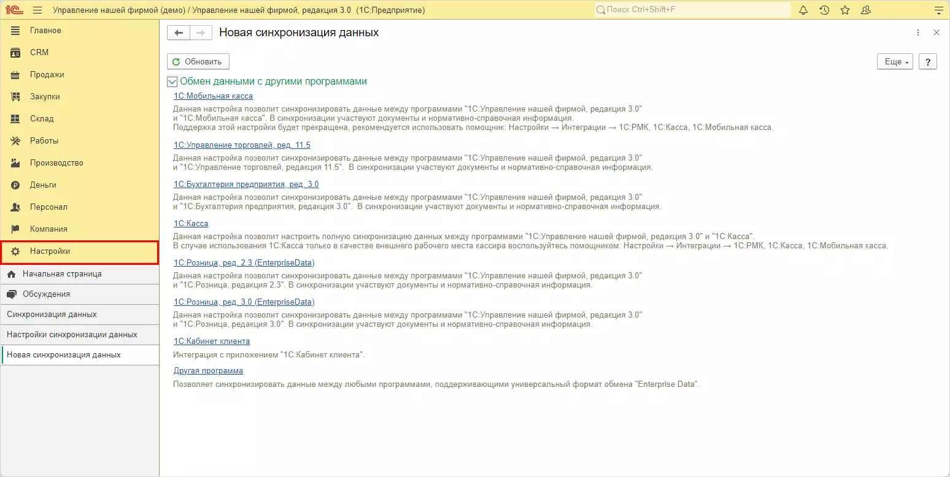
Task: Open 1С:Кабинет клиента link
Action: [x=212, y=342]
